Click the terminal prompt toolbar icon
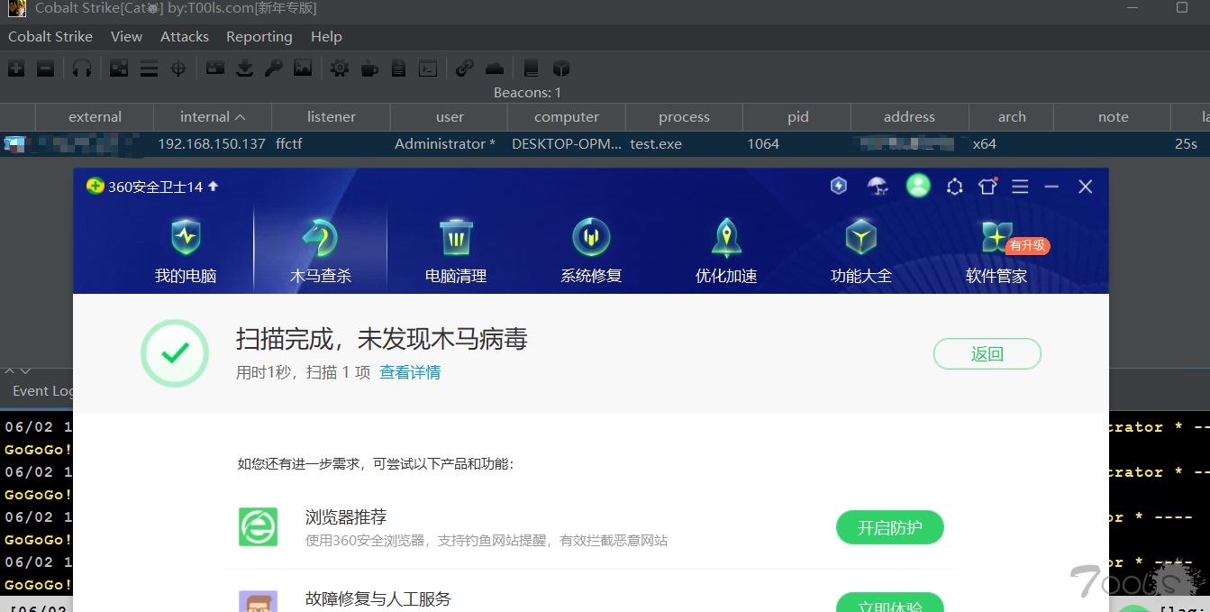 [x=429, y=69]
